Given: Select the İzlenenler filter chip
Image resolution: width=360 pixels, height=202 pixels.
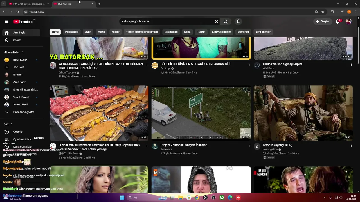Looking at the screenshot, I should [x=243, y=32].
